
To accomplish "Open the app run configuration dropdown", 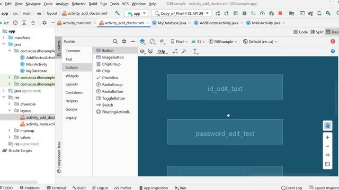I will point(137,13).
